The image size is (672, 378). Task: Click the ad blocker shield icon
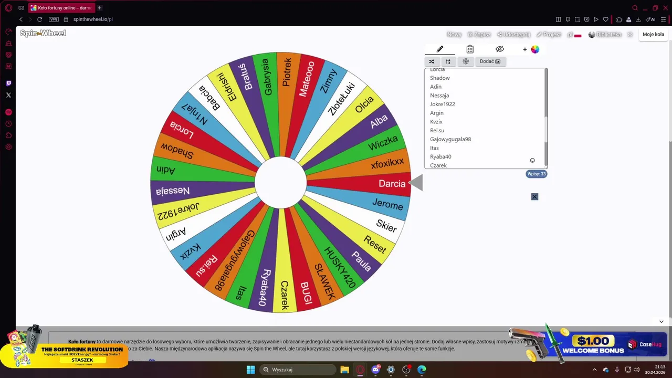(586, 19)
